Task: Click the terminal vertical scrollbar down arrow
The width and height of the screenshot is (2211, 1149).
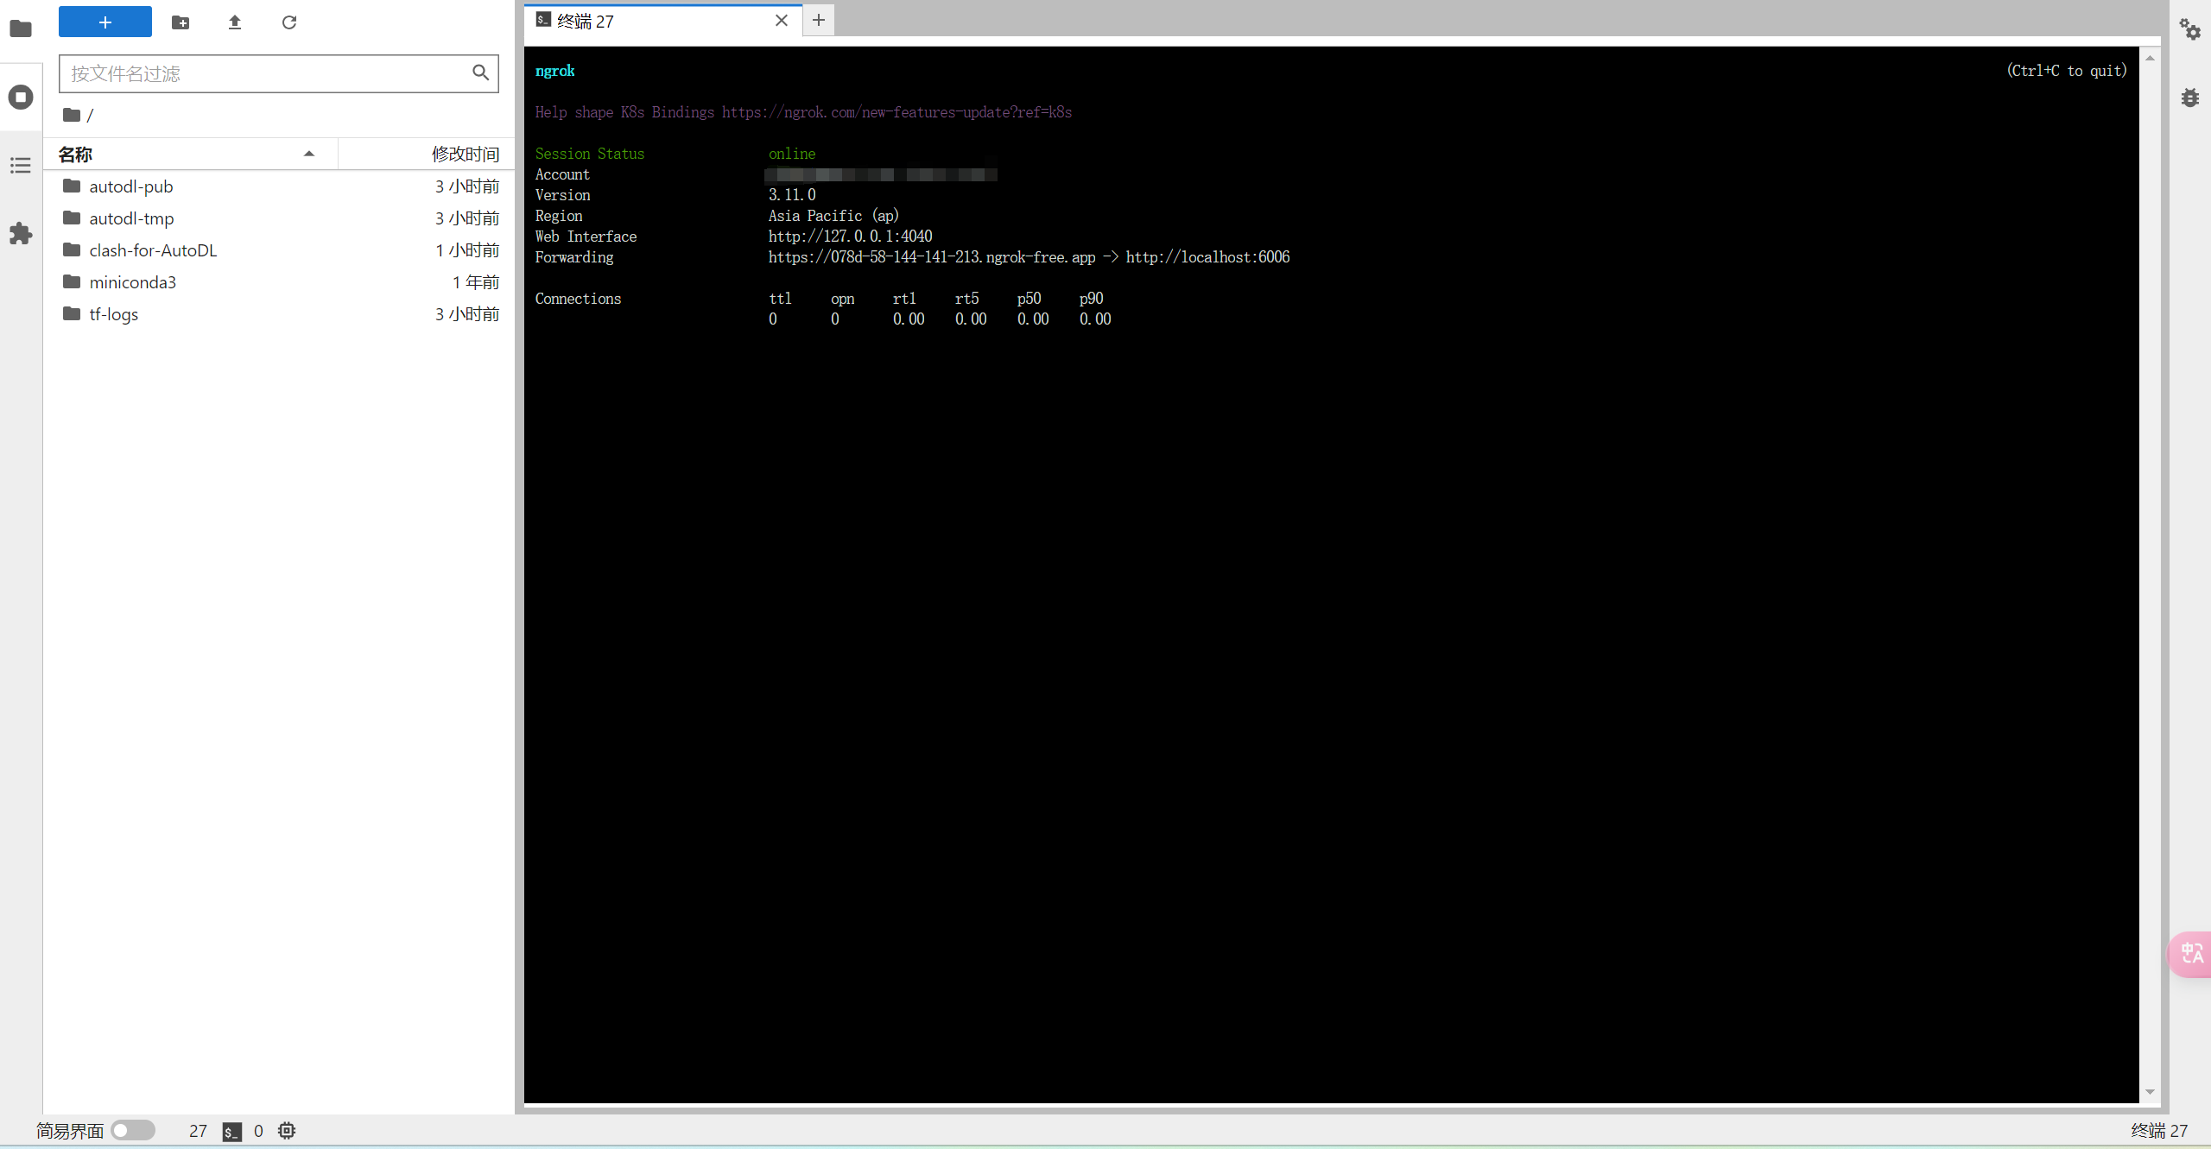Action: pos(2150,1092)
